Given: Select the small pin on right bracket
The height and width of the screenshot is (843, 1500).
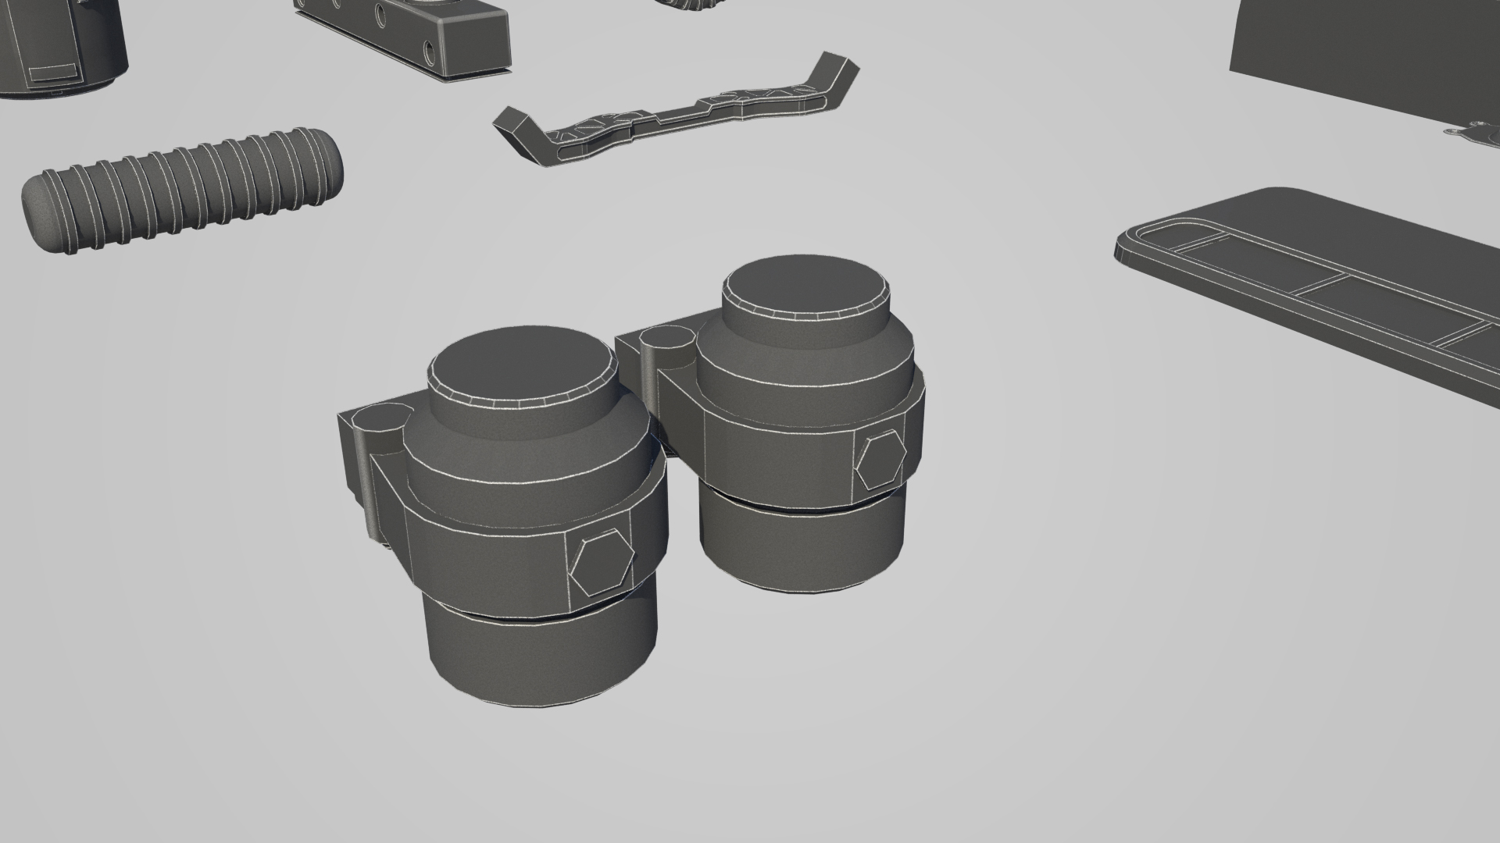Looking at the screenshot, I should (666, 339).
